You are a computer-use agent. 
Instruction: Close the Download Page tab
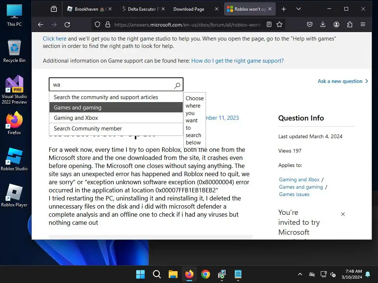coord(217,9)
